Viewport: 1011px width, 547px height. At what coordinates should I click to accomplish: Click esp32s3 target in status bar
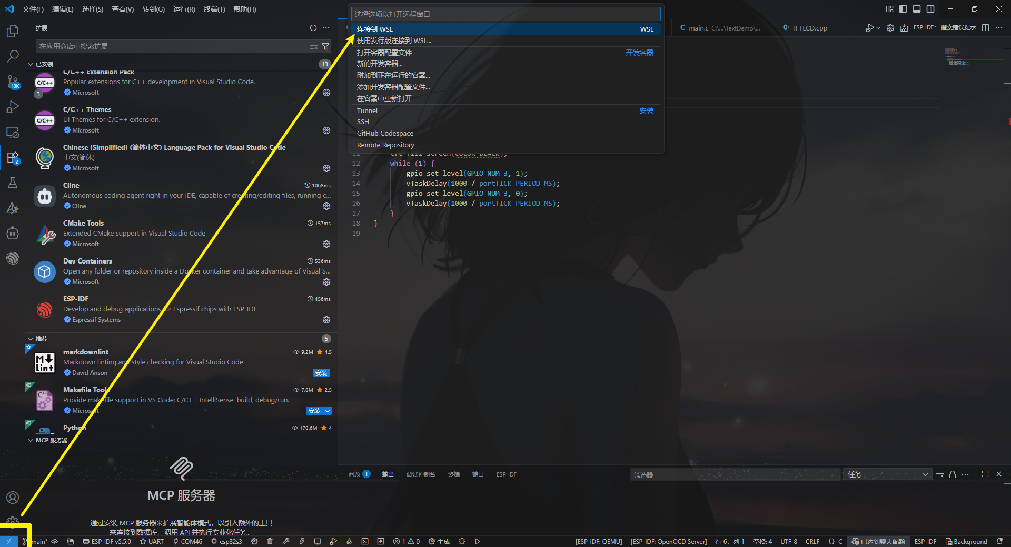pos(226,541)
